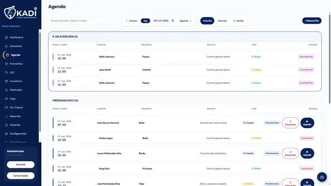Click motivo 'Revisión de control anual'
The height and width of the screenshot is (186, 331).
click(x=214, y=123)
